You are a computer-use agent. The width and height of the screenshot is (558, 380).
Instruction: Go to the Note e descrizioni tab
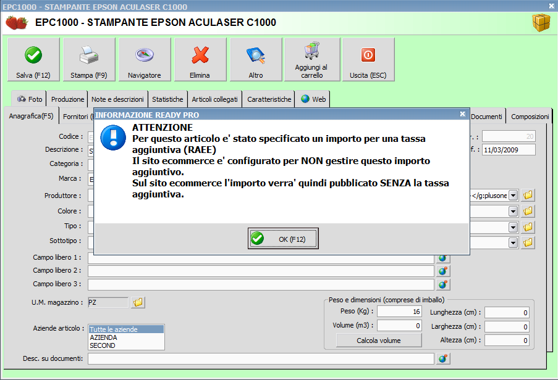click(x=117, y=99)
